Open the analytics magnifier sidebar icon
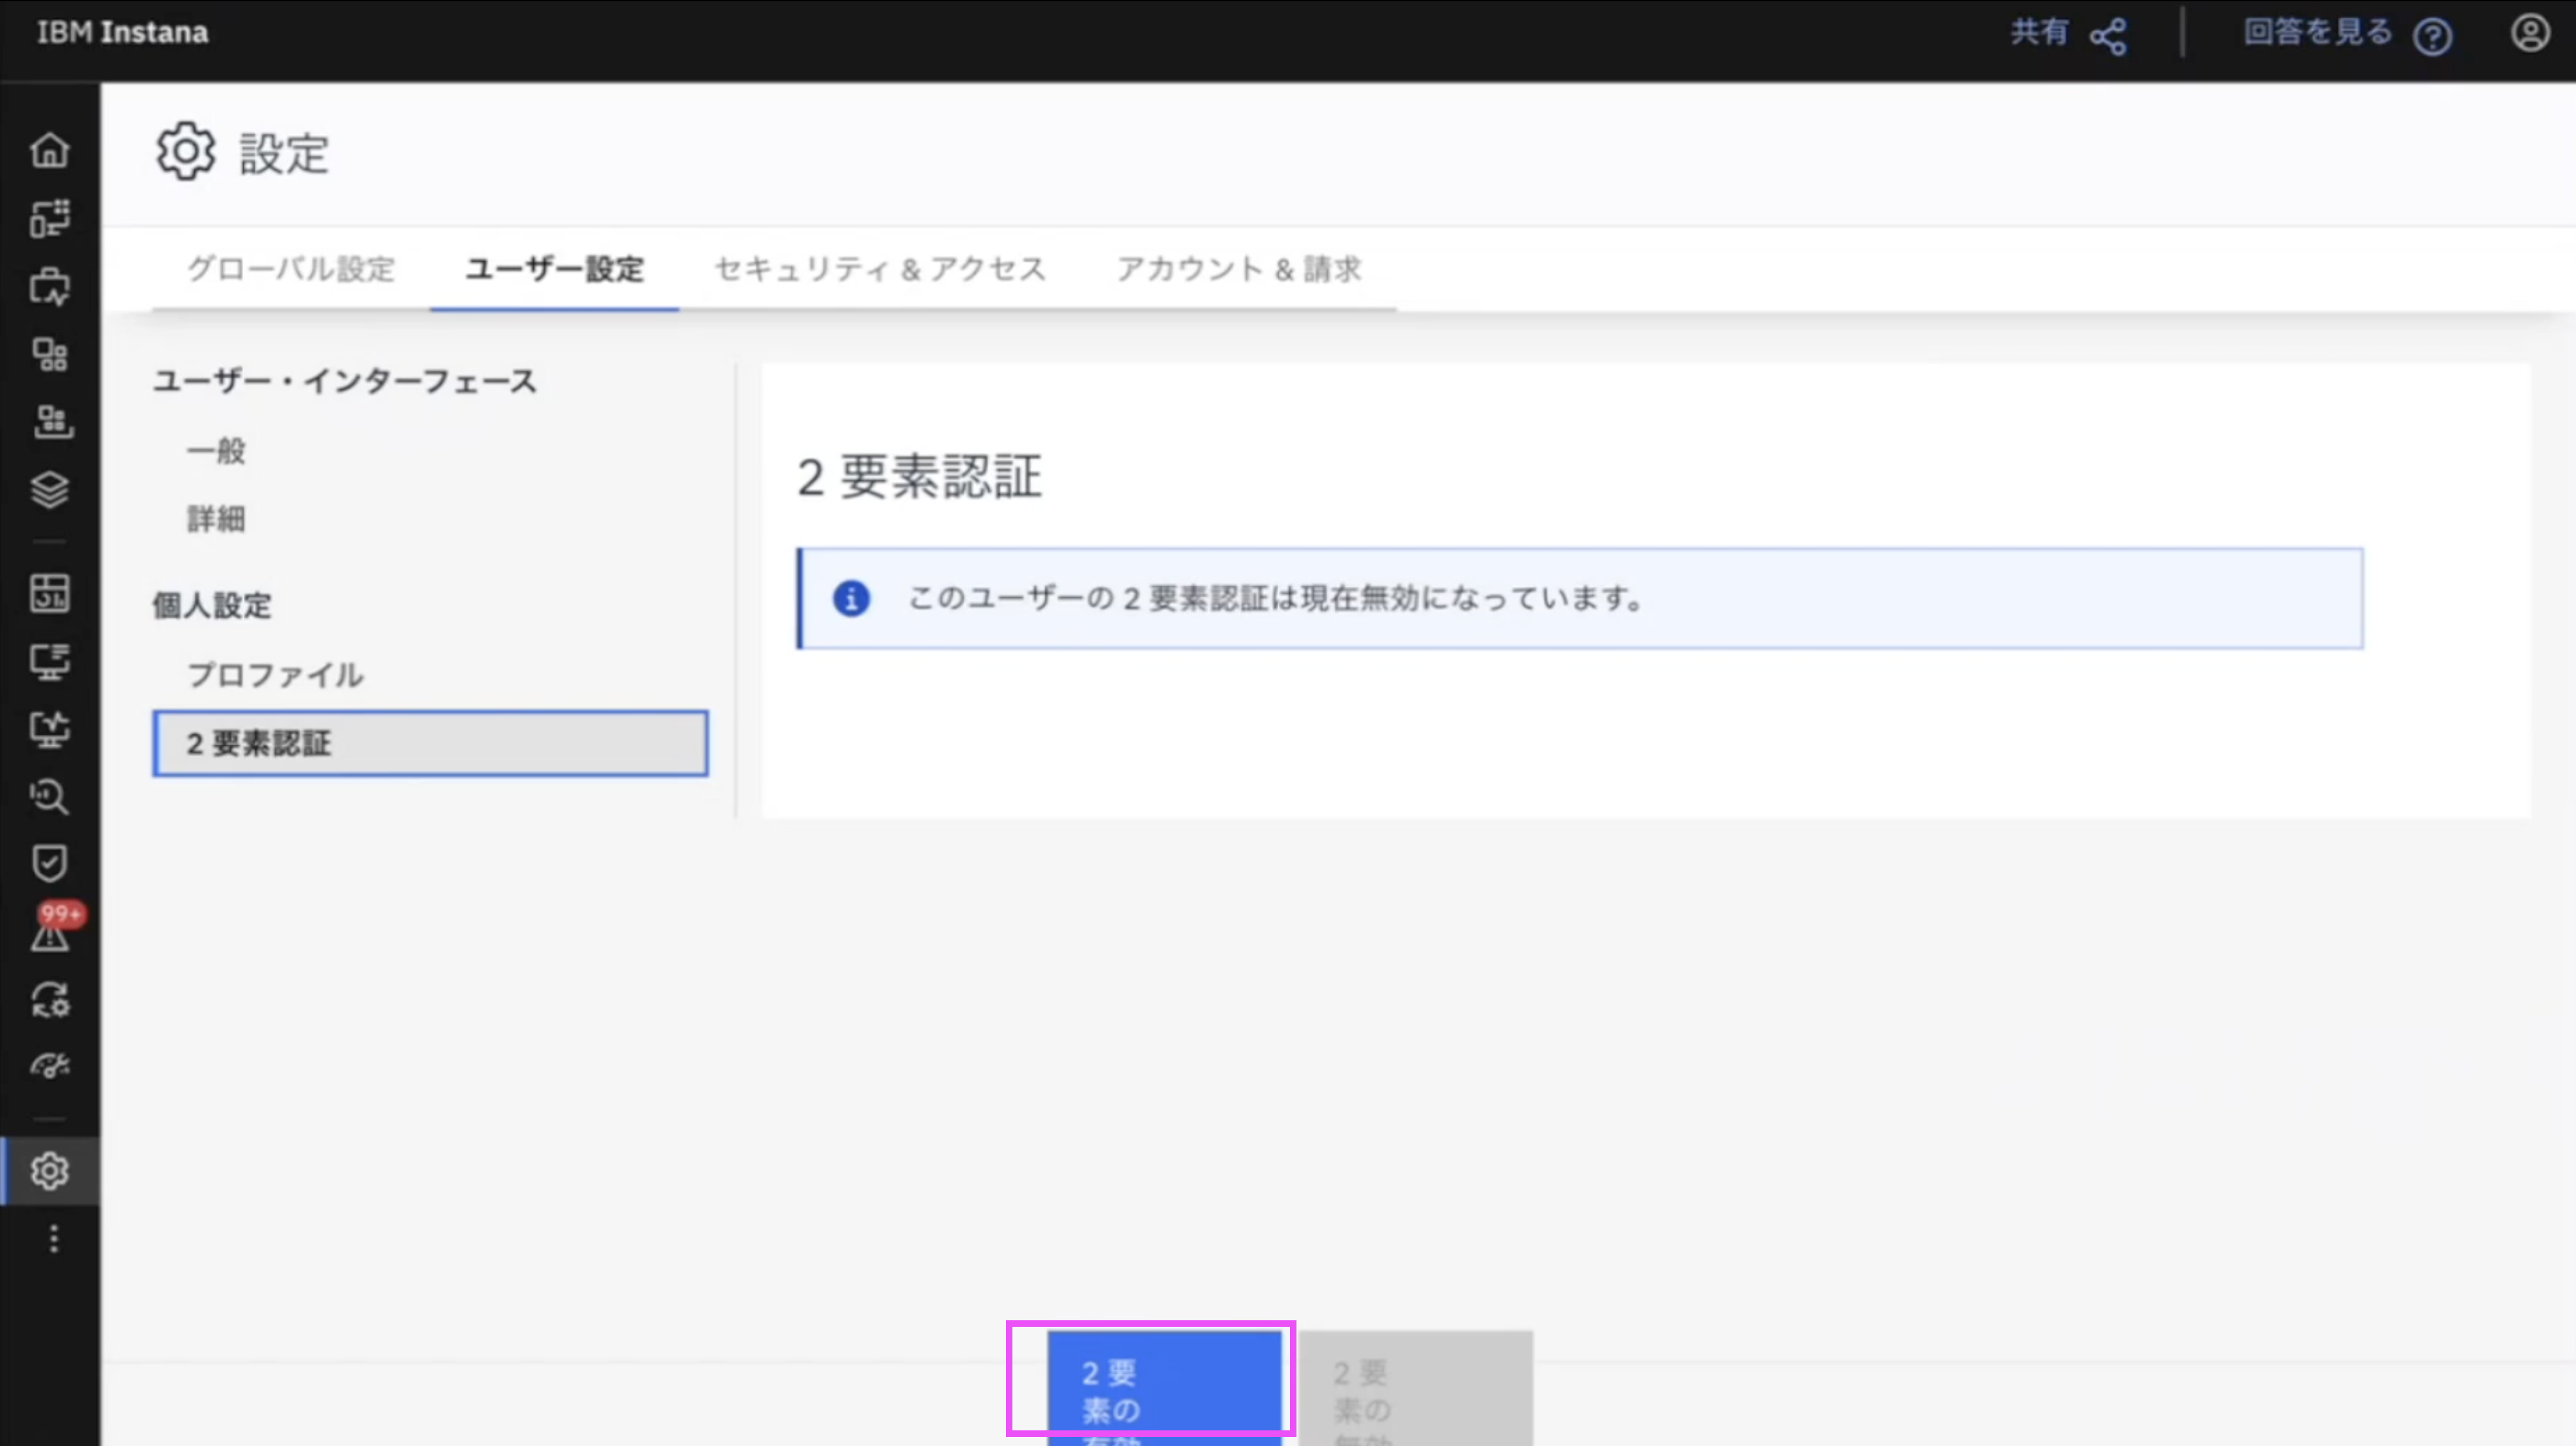This screenshot has width=2576, height=1446. tap(49, 796)
